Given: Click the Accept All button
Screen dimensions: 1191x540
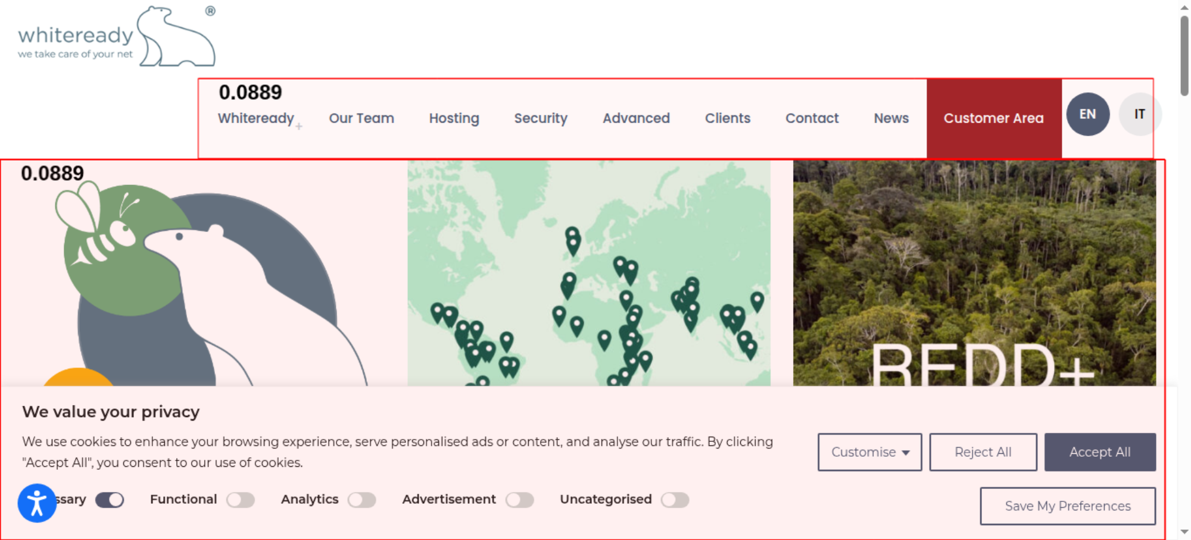Looking at the screenshot, I should 1100,452.
